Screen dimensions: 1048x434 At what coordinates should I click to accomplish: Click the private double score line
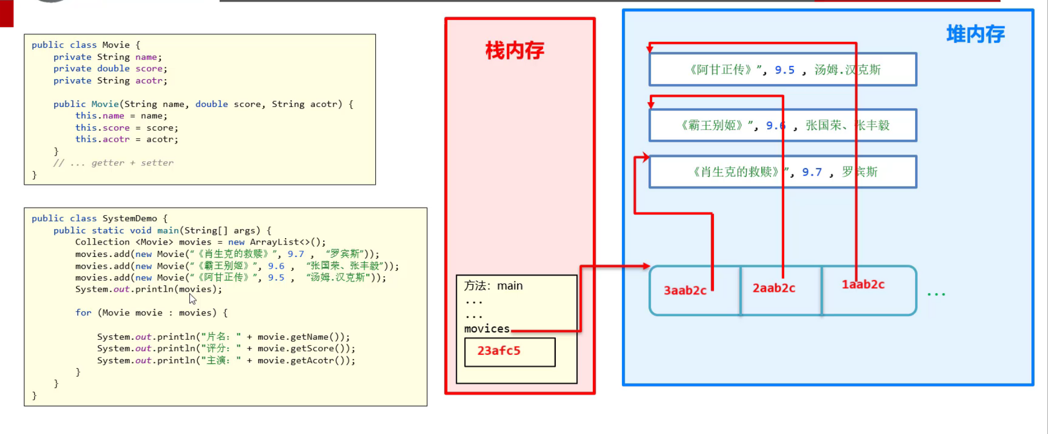coord(110,68)
